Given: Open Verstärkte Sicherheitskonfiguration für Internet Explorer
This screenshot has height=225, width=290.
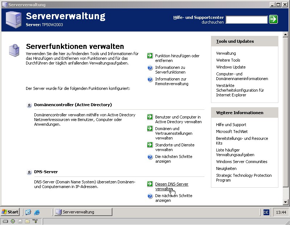Looking at the screenshot, I should [240, 90].
